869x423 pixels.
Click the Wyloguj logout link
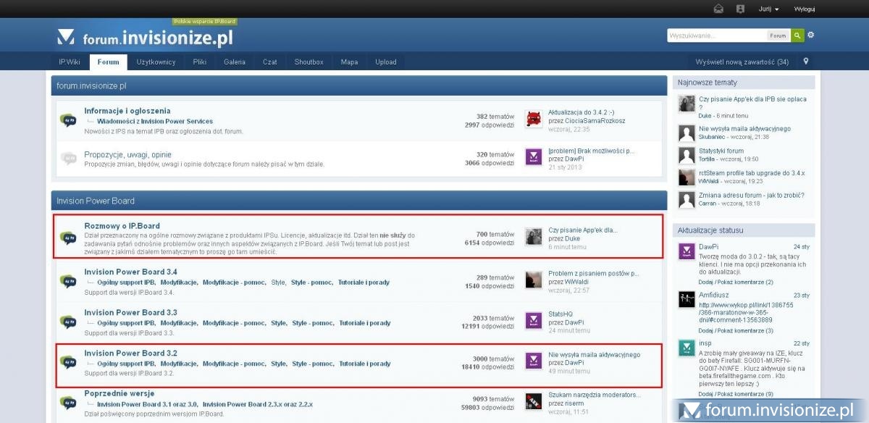tap(805, 9)
